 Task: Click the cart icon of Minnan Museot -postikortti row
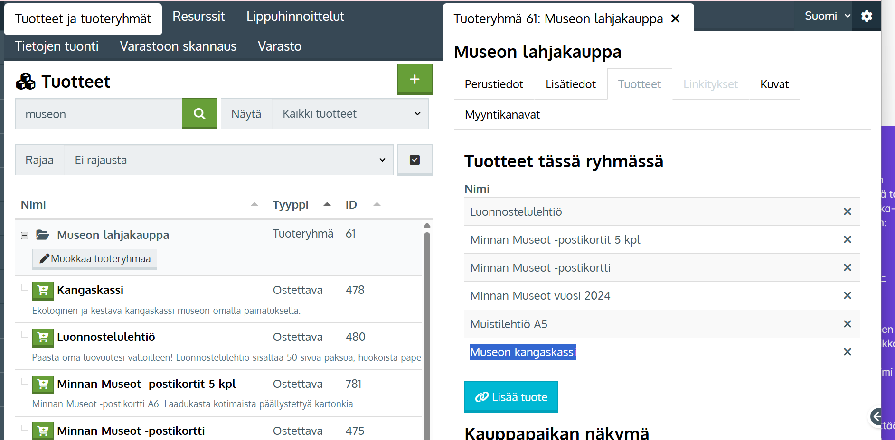tap(43, 431)
